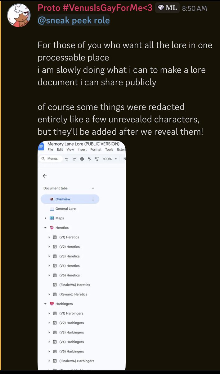Screen dimensions: 220x374
Task: Add a new document tab with plus
Action: [93, 188]
